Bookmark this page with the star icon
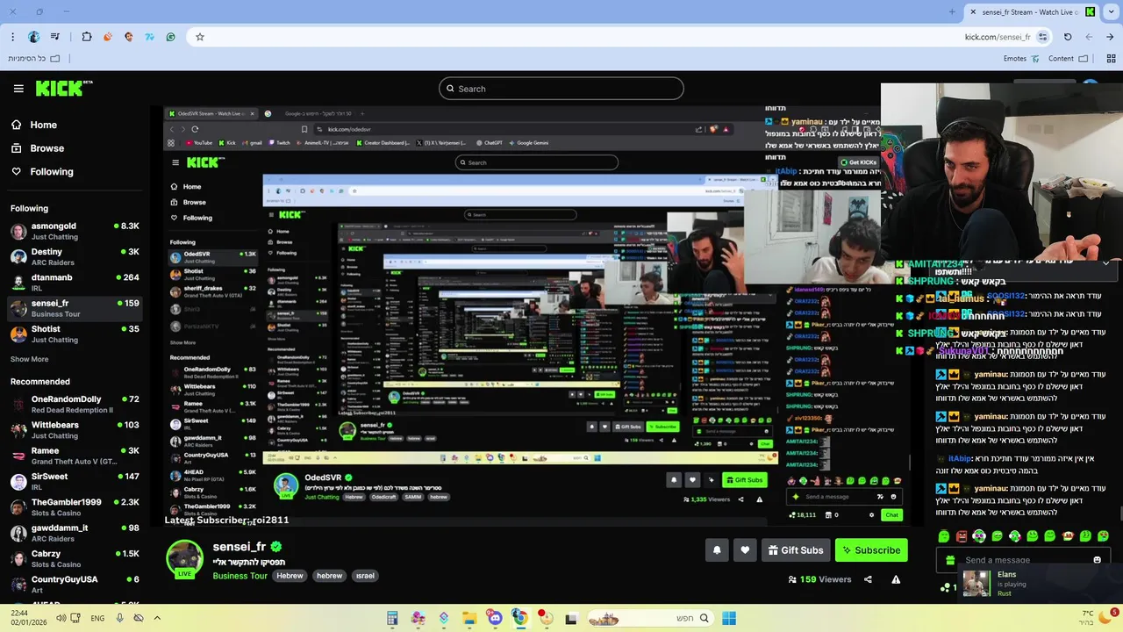This screenshot has height=632, width=1123. point(199,37)
